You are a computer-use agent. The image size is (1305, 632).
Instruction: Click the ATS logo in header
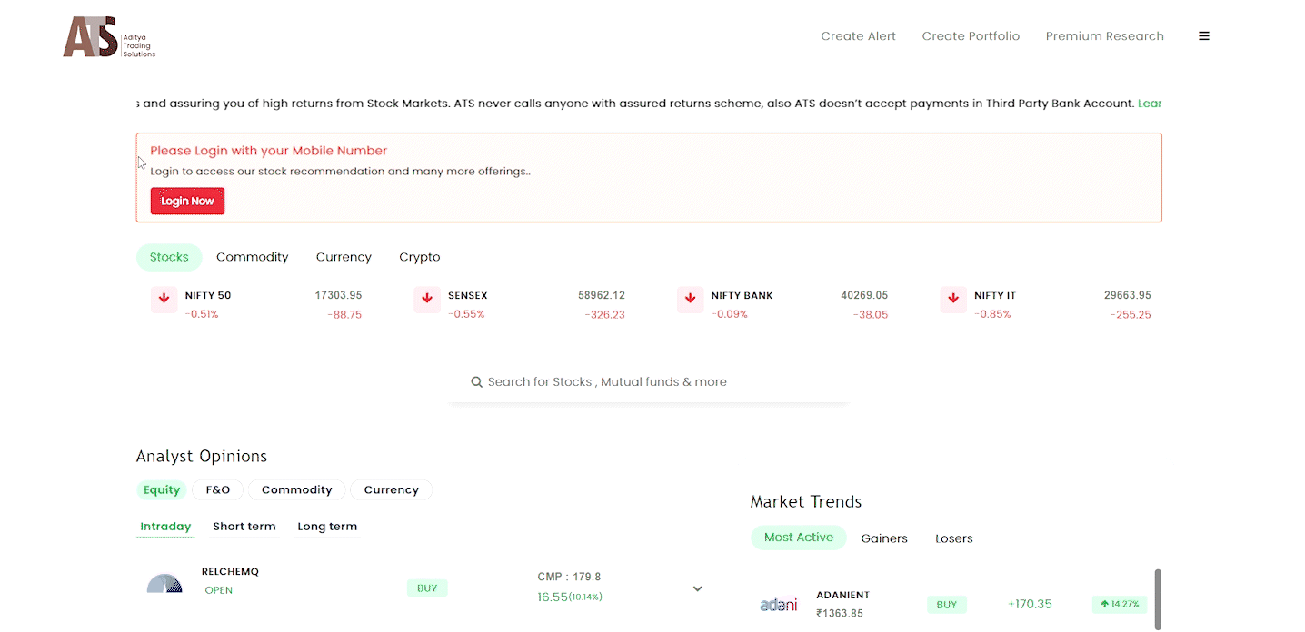click(108, 37)
